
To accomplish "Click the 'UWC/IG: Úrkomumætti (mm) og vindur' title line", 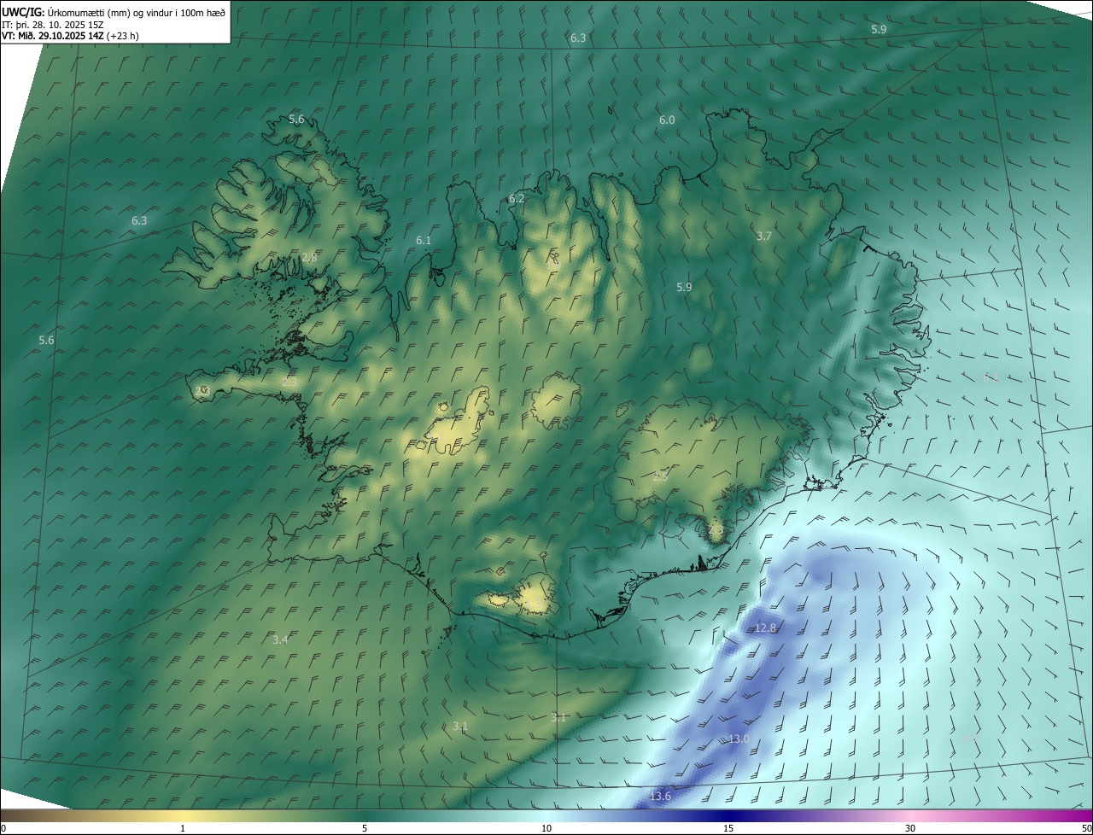I will (x=114, y=11).
